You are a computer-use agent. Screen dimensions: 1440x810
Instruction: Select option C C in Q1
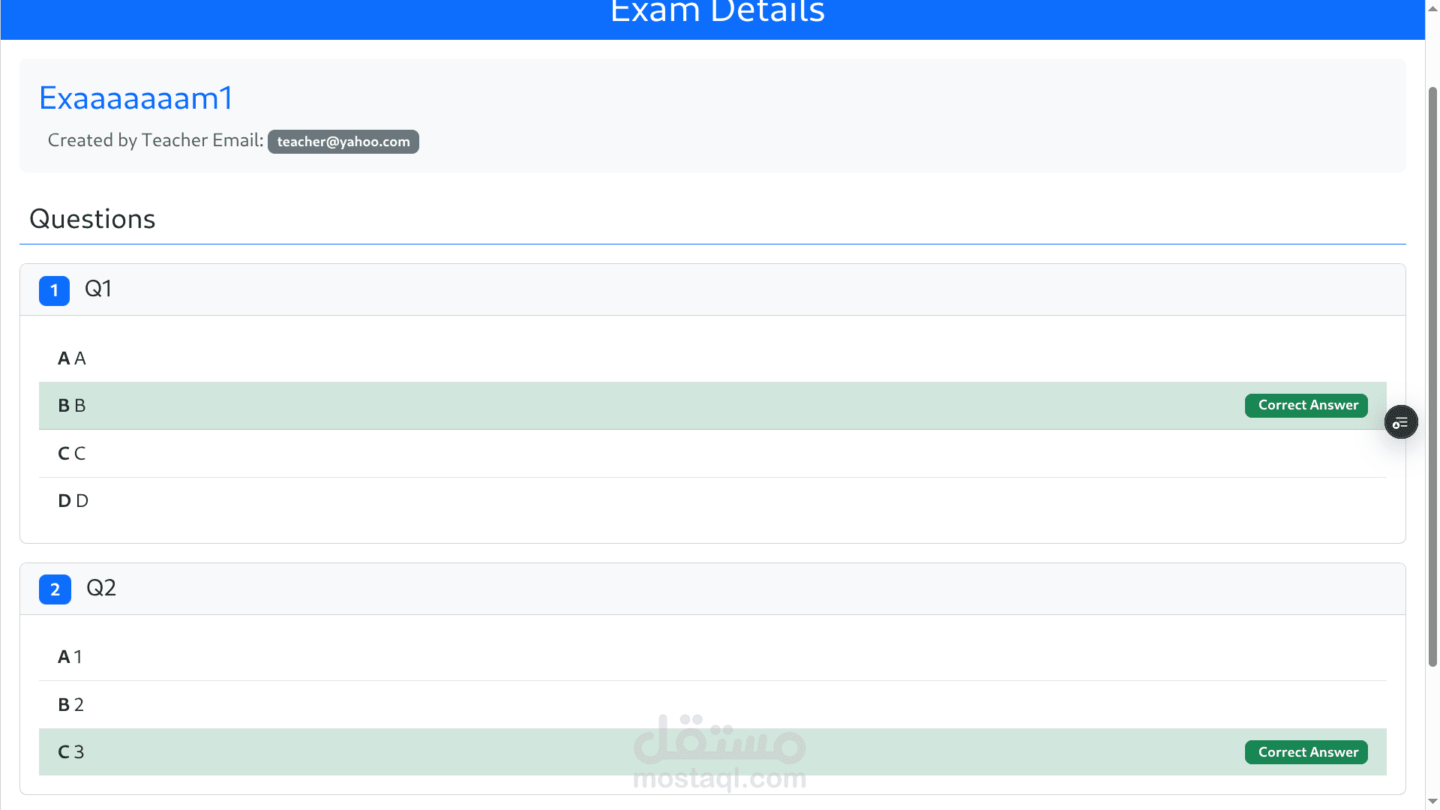tap(72, 454)
